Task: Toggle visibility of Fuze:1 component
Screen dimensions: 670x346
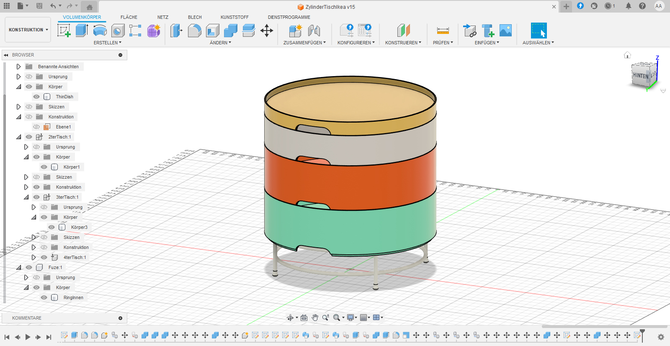Action: tap(29, 267)
